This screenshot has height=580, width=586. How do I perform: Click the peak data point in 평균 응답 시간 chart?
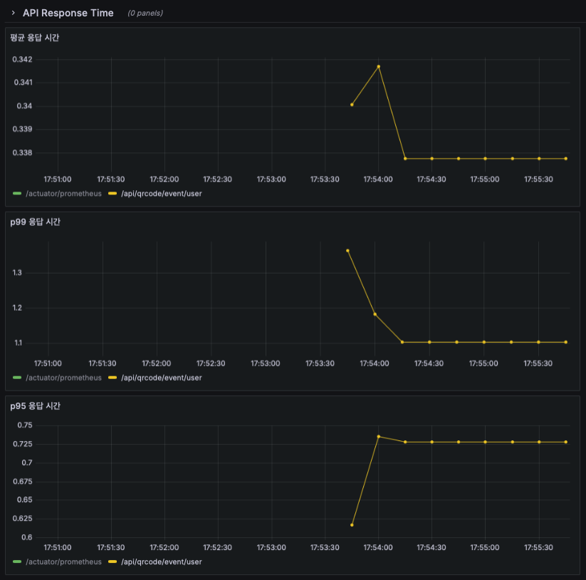pyautogui.click(x=379, y=66)
